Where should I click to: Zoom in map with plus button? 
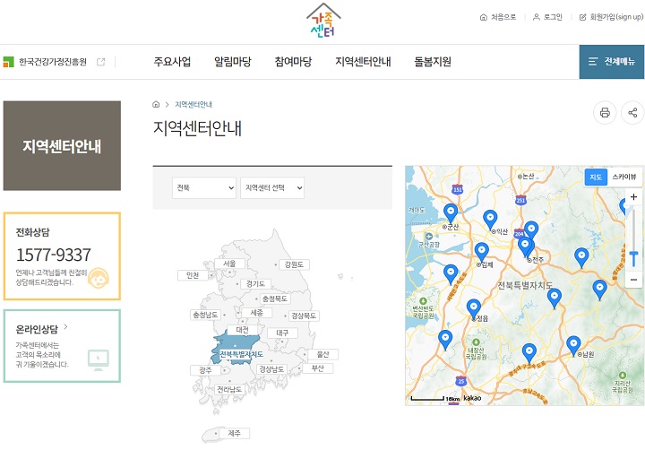(x=633, y=197)
